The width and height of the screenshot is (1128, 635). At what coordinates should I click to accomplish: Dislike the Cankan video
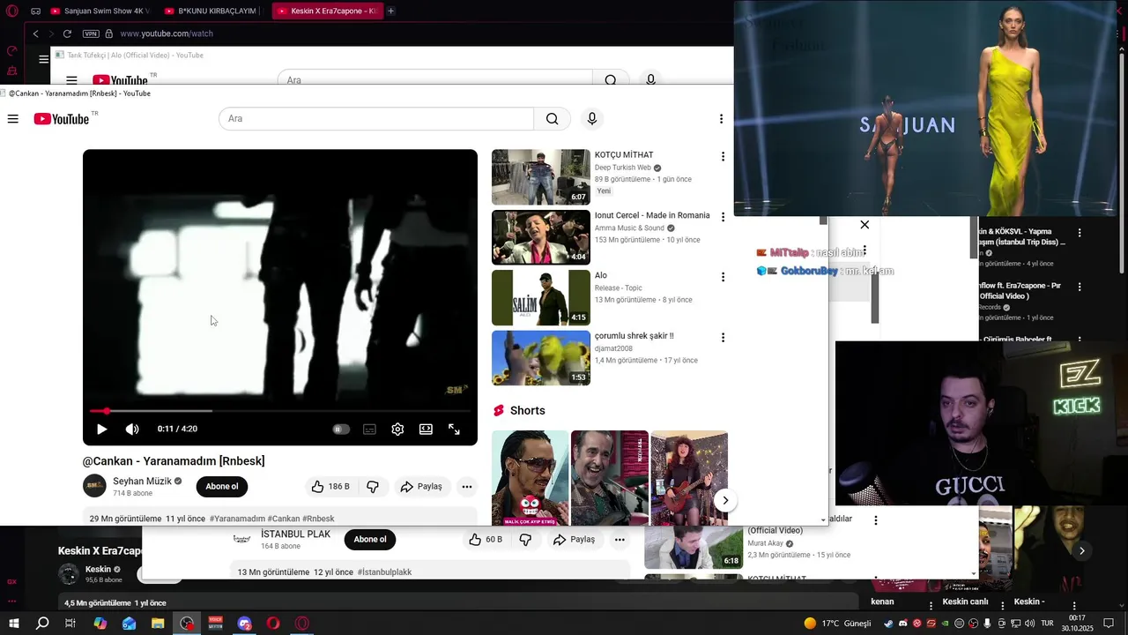[373, 487]
